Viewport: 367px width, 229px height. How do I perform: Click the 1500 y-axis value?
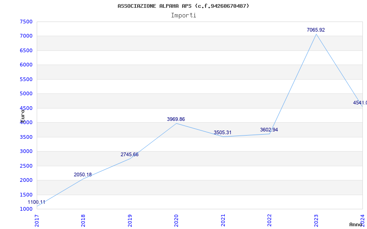click(26, 195)
